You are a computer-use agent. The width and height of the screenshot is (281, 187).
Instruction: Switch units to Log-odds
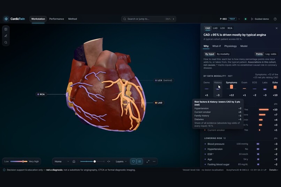coord(271,54)
